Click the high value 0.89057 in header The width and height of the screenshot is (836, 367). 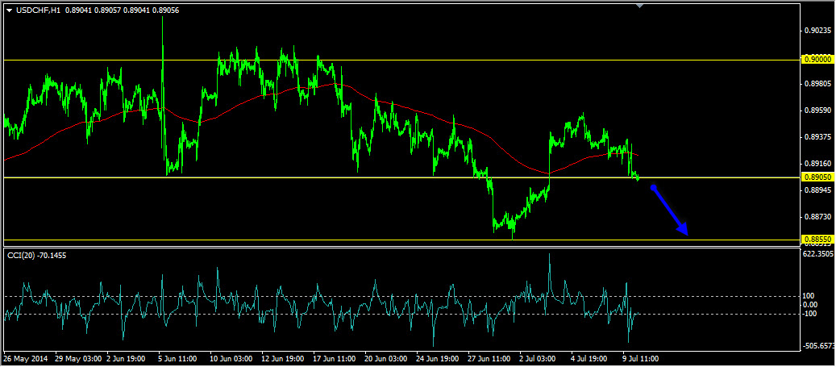(x=106, y=9)
